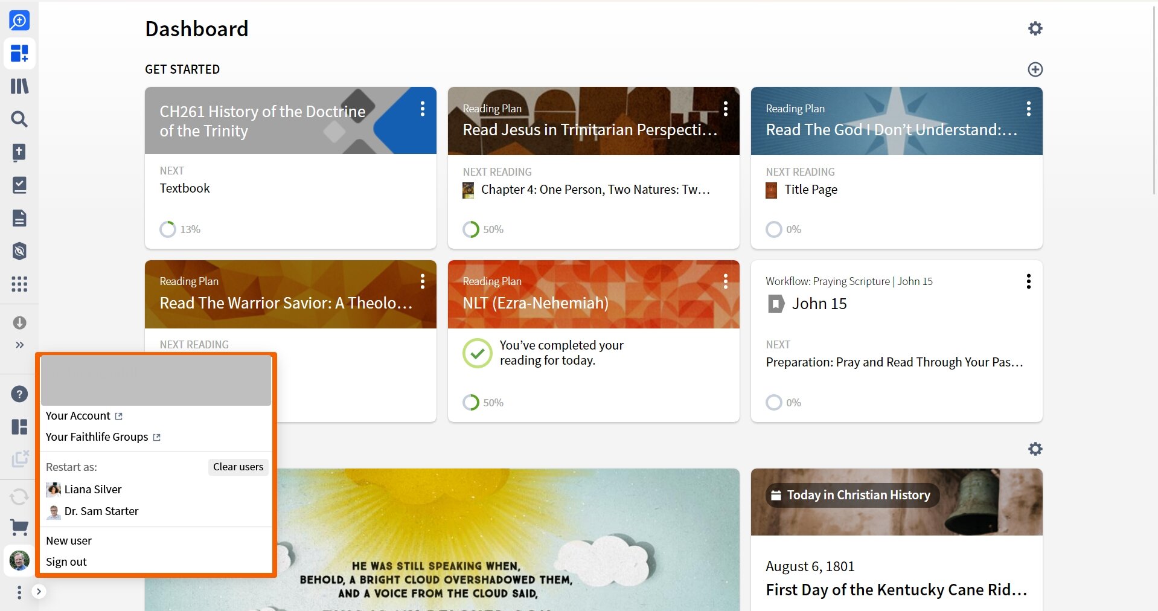Restart as Dr. Sam Starter
The width and height of the screenshot is (1158, 611).
click(x=92, y=511)
